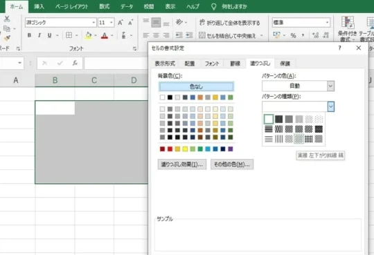Open パターンの種類 dropdown arrow

point(330,106)
